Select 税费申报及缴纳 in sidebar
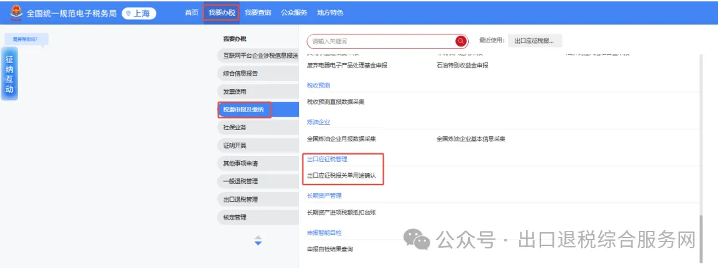718x268 pixels. (258, 109)
